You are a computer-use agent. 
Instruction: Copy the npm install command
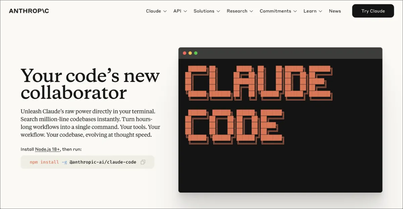tap(143, 162)
